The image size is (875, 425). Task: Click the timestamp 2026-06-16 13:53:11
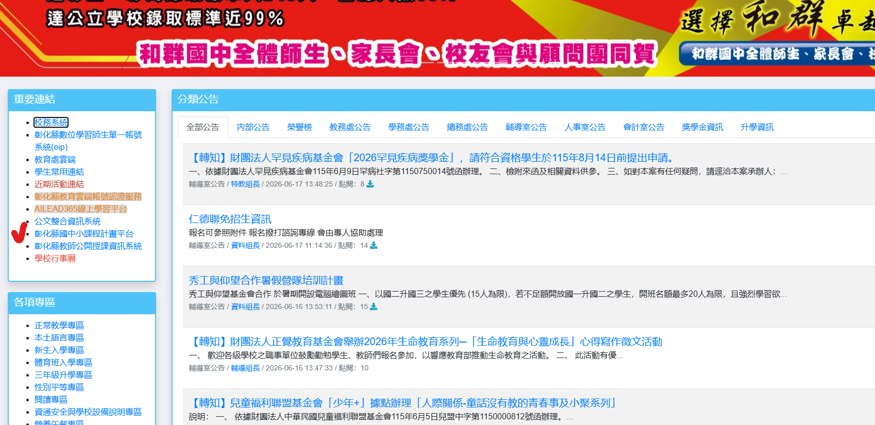point(299,307)
